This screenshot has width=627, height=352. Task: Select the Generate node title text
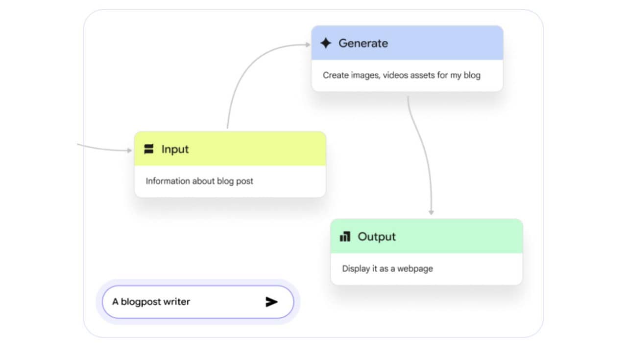363,43
